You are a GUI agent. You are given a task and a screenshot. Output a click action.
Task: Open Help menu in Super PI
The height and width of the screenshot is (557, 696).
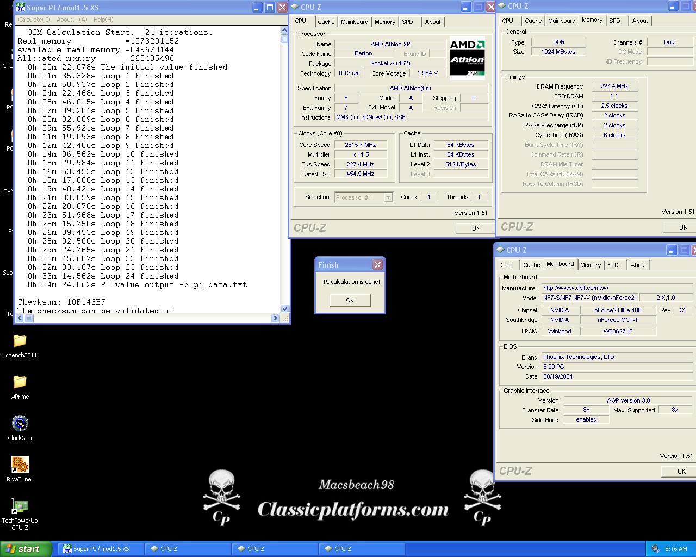click(x=103, y=20)
